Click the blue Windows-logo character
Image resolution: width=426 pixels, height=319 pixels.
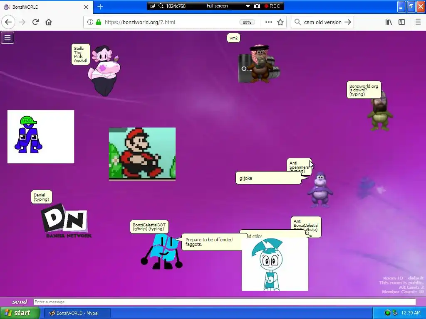[x=161, y=251]
